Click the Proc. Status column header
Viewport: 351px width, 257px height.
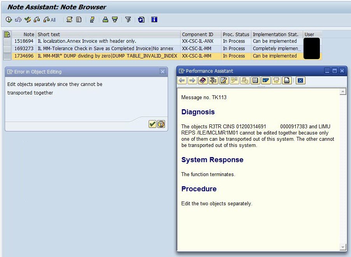click(x=236, y=35)
